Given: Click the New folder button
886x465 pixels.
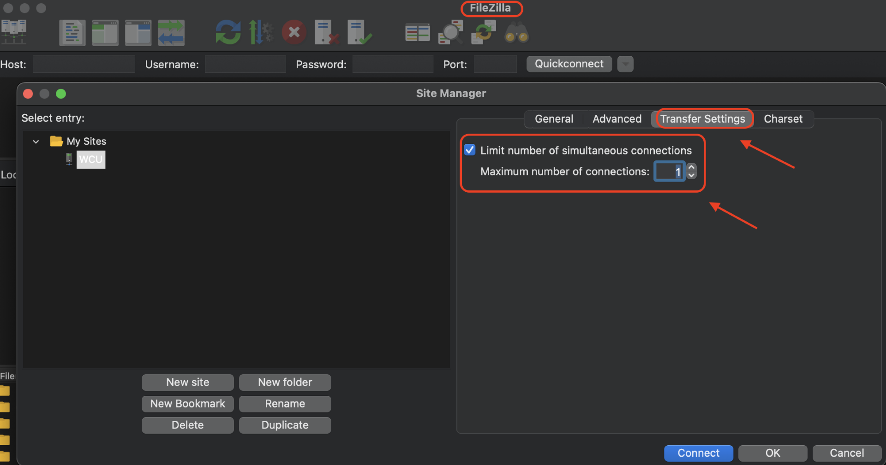Looking at the screenshot, I should tap(285, 382).
